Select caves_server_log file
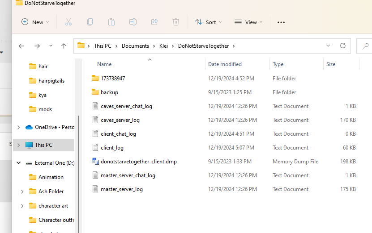Screen dimensions: 372x233 (120, 120)
